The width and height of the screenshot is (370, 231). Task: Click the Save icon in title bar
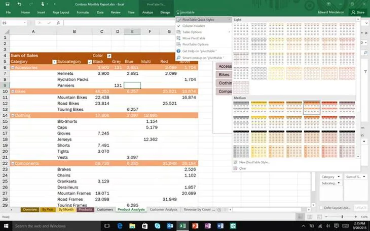[x=7, y=4]
